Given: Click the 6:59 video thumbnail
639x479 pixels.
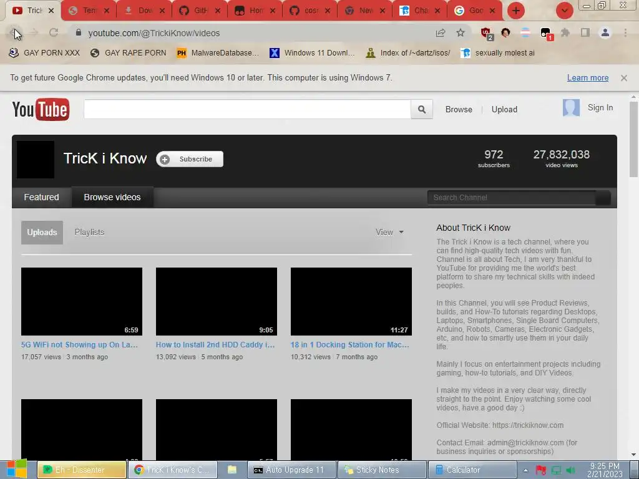Looking at the screenshot, I should coord(82,301).
